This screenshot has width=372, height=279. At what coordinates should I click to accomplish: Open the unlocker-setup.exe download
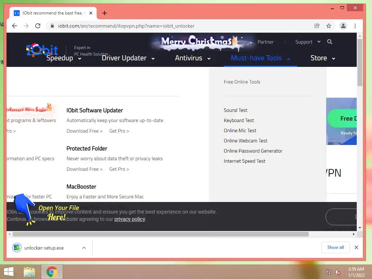coord(44,248)
